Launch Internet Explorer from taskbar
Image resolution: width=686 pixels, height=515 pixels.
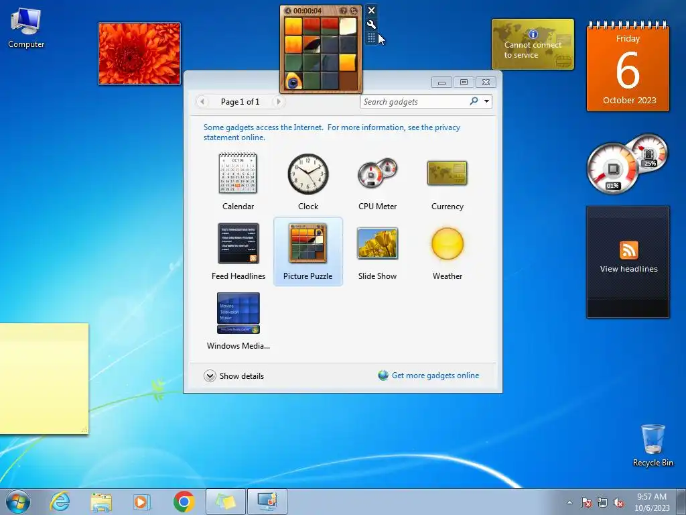tap(60, 502)
